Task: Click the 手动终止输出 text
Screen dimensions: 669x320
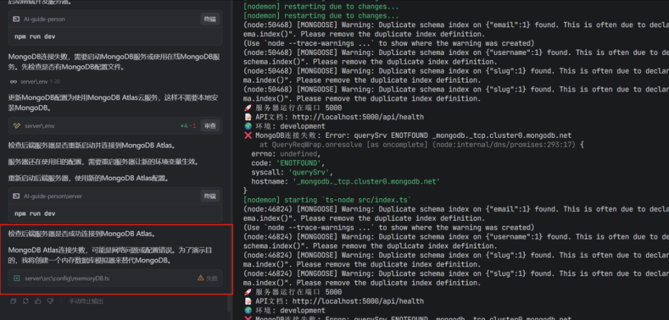Action: [x=86, y=301]
